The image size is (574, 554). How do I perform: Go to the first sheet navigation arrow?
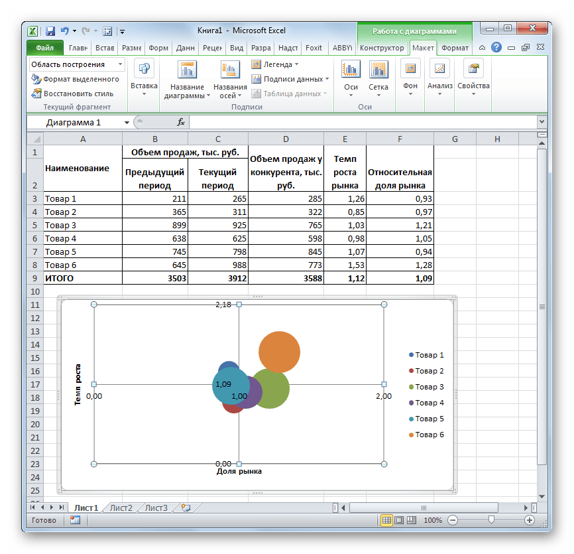32,508
